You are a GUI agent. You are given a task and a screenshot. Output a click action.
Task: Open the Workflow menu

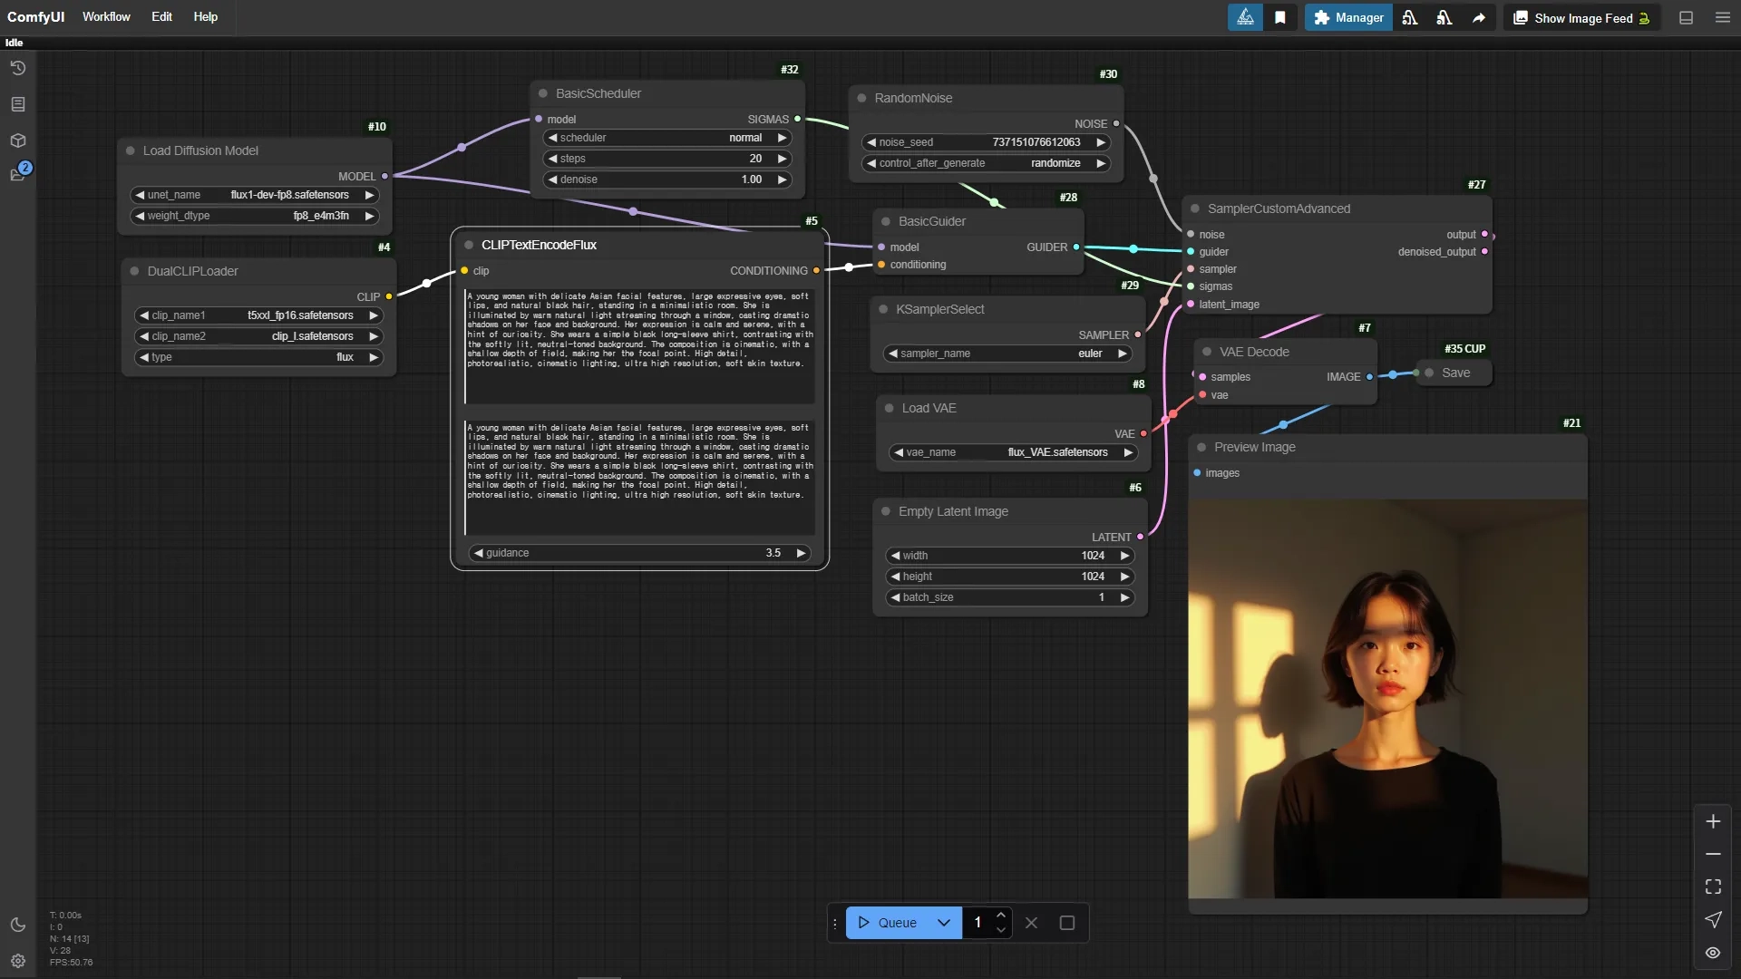(x=106, y=17)
